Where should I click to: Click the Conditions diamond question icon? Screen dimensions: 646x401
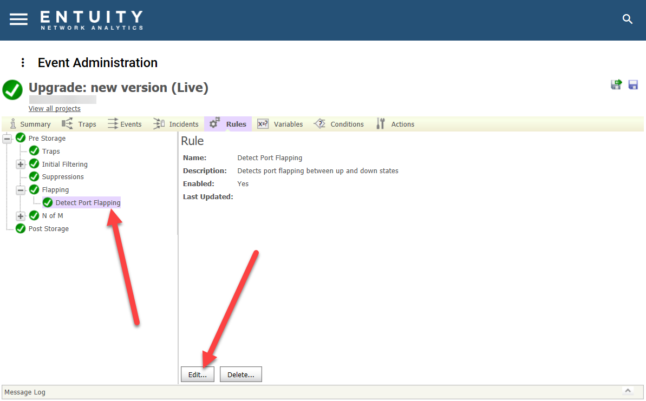[319, 123]
